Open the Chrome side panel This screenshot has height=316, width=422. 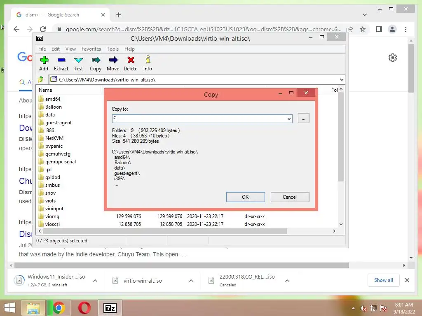point(379,29)
